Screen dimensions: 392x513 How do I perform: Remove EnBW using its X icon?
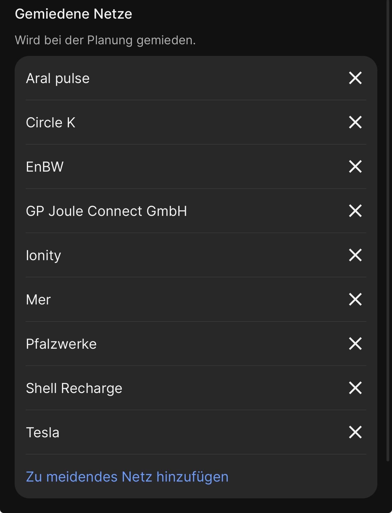click(x=355, y=167)
